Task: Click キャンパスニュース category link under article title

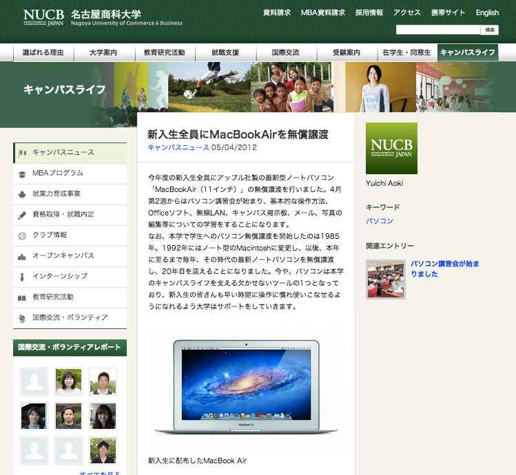Action: (178, 147)
